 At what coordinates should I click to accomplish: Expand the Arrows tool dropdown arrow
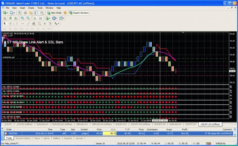[58, 24]
